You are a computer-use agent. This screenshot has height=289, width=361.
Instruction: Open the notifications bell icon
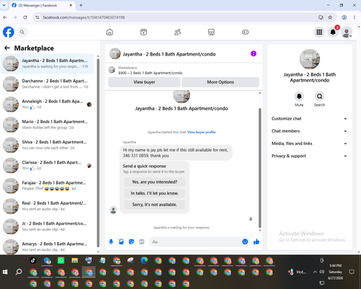pos(333,32)
